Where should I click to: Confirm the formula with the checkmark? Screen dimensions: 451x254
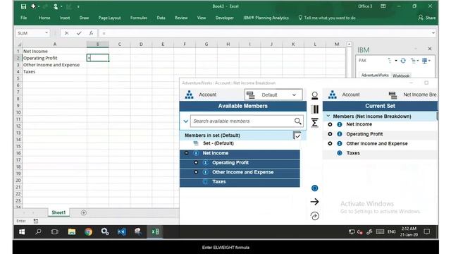[x=79, y=33]
